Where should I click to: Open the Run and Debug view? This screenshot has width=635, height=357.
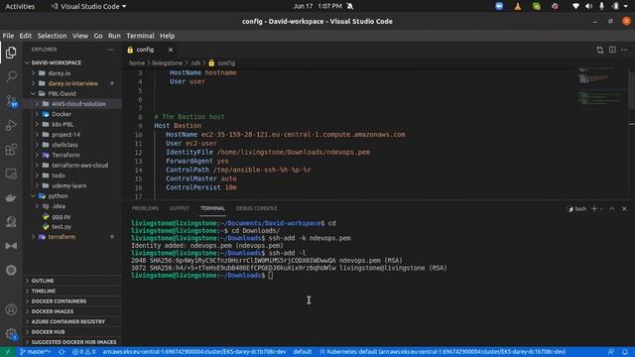click(11, 125)
